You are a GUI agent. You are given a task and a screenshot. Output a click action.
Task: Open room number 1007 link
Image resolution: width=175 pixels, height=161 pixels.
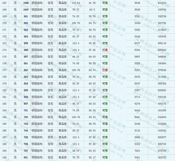pos(26,10)
